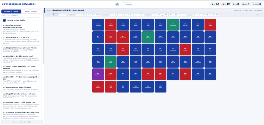Open the N20 Semarang tile
Viewport: 264px width, 125px height.
tap(210, 37)
